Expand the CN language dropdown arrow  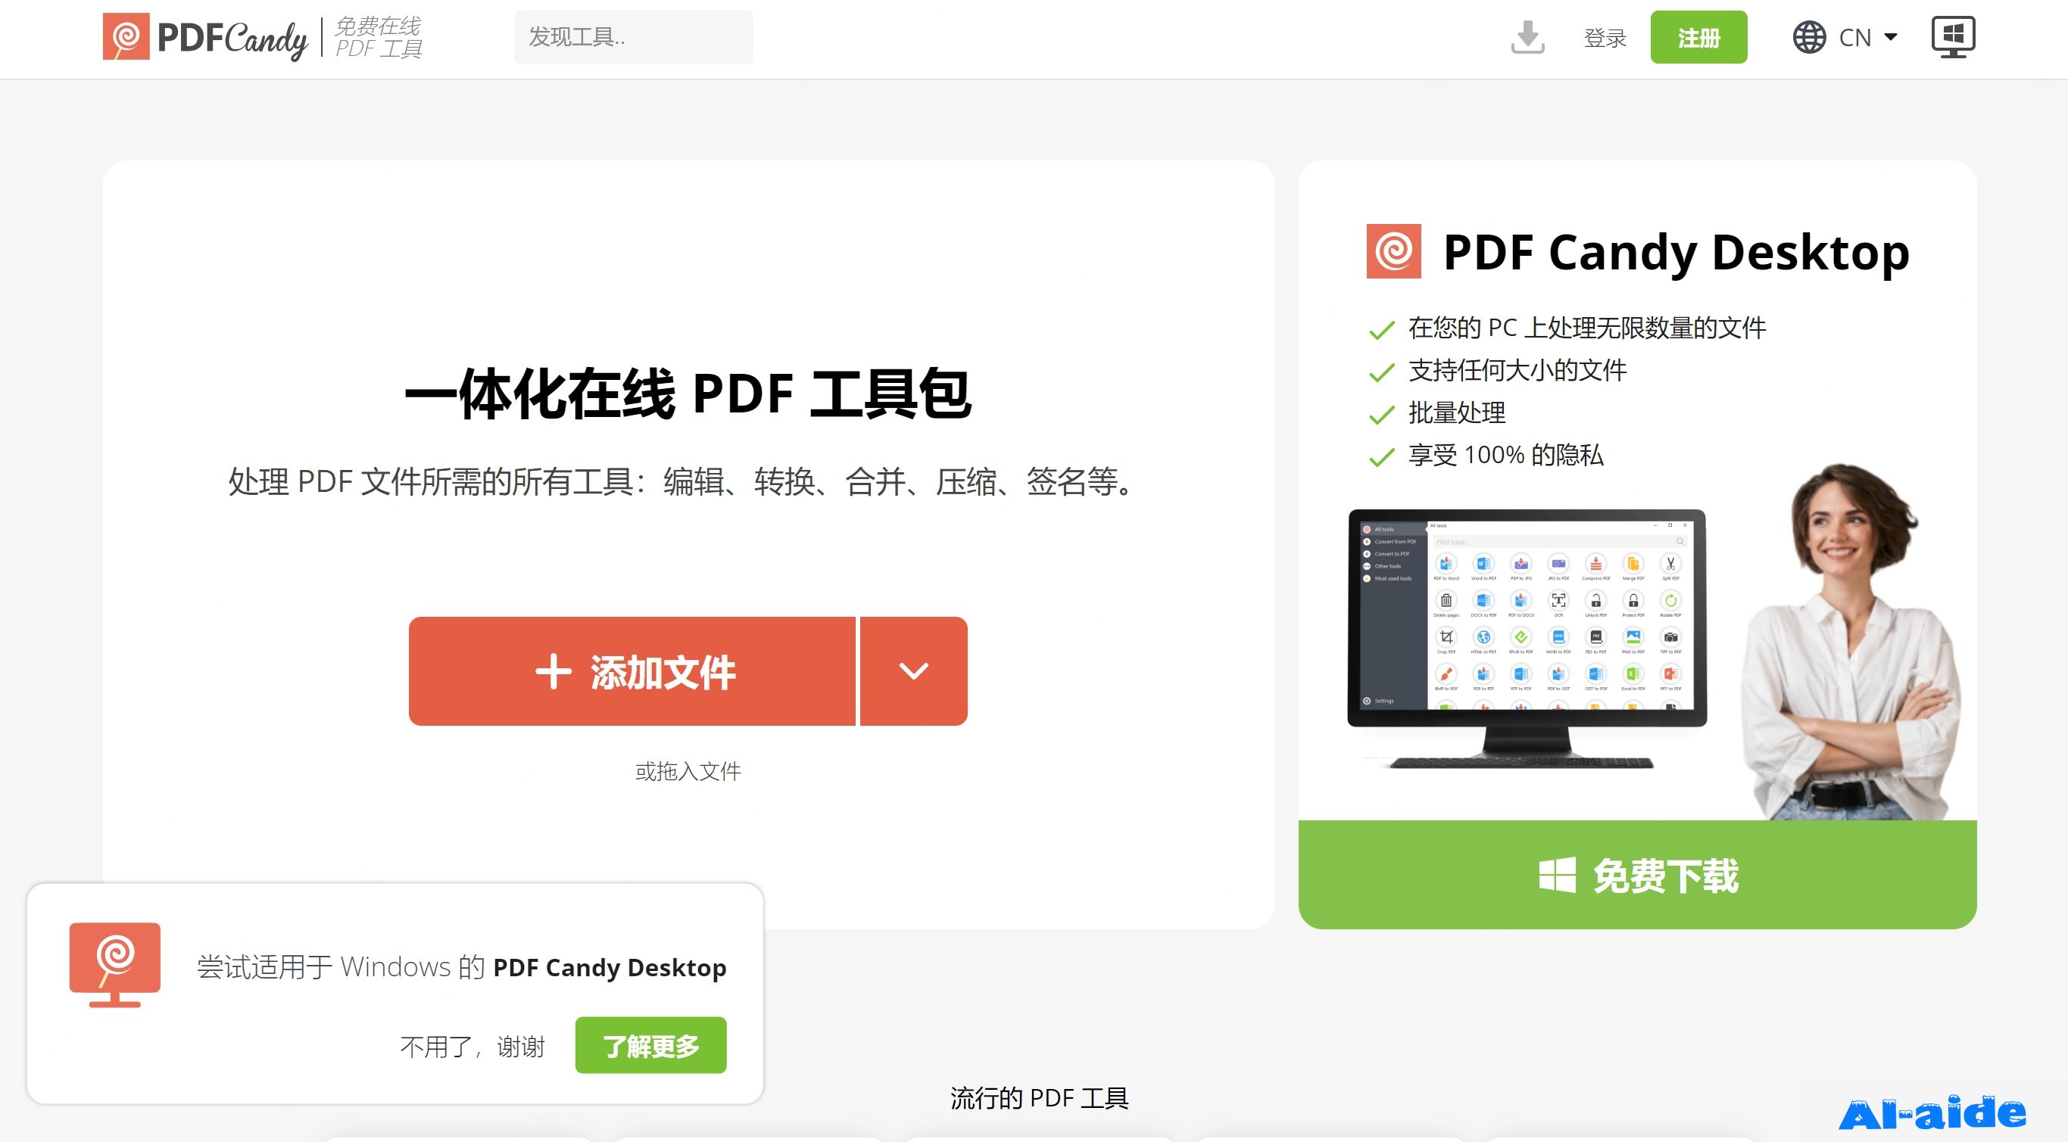click(x=1890, y=37)
